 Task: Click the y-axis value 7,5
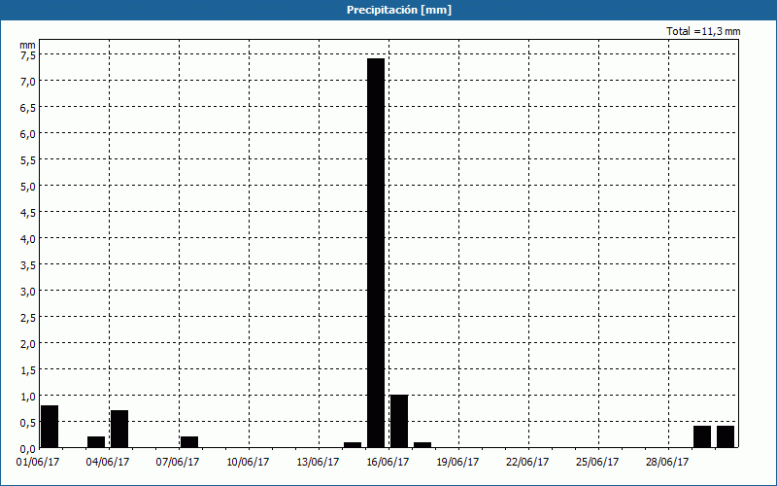(28, 55)
